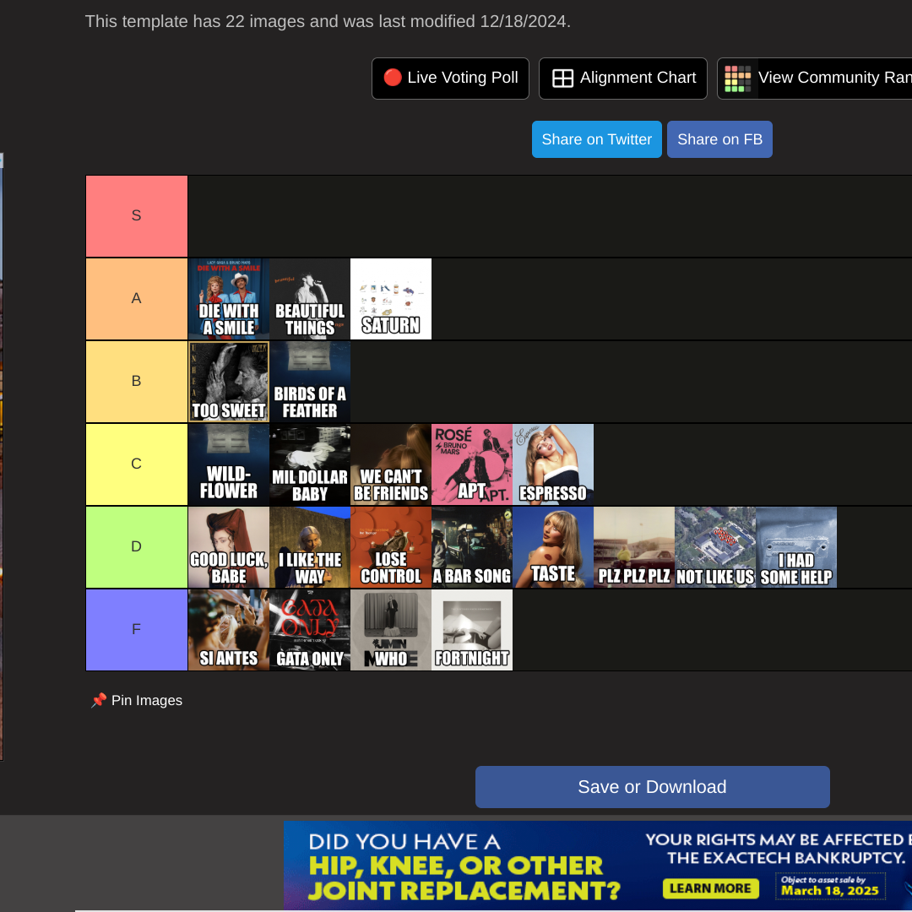Click the pushpin icon beside Pin Images
The height and width of the screenshot is (912, 912).
pyautogui.click(x=98, y=700)
